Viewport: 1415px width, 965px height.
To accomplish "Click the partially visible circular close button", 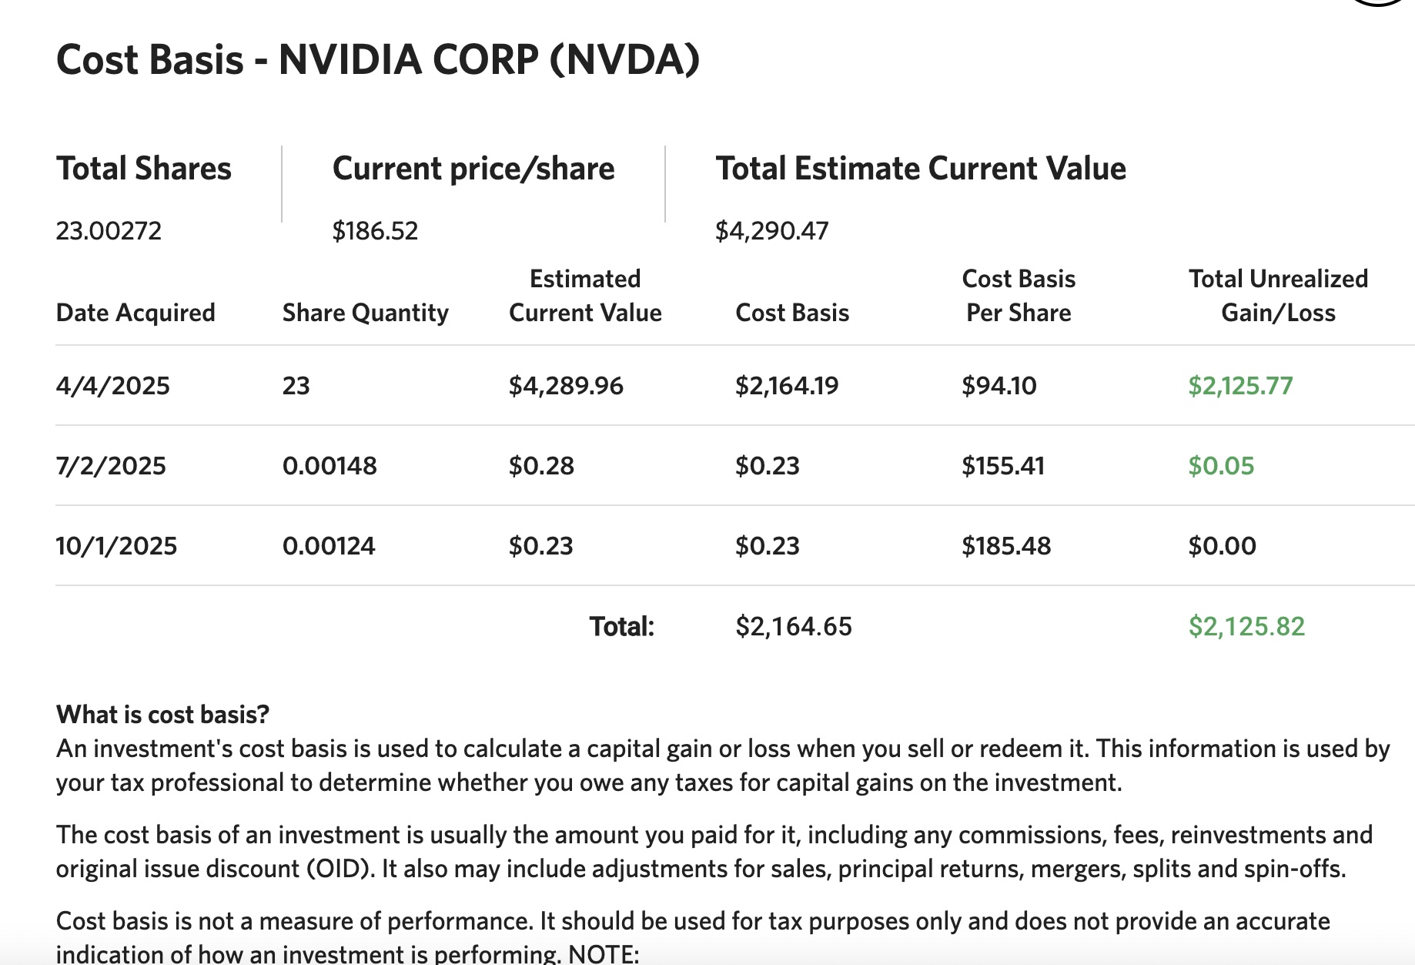I will [x=1378, y=2].
